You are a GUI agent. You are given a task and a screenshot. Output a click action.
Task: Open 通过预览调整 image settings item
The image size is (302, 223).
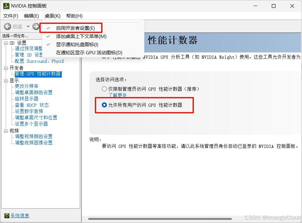pos(28,49)
